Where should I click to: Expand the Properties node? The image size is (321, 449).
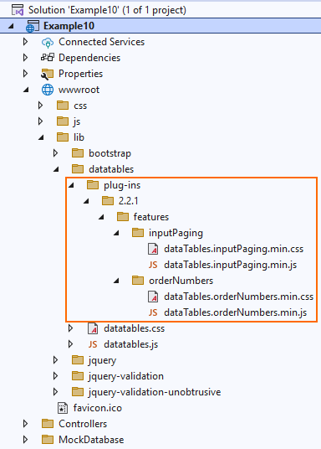click(25, 74)
